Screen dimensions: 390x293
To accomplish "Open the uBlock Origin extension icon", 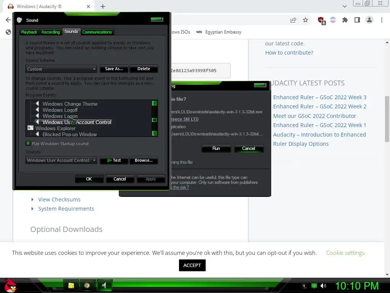I will [x=321, y=20].
